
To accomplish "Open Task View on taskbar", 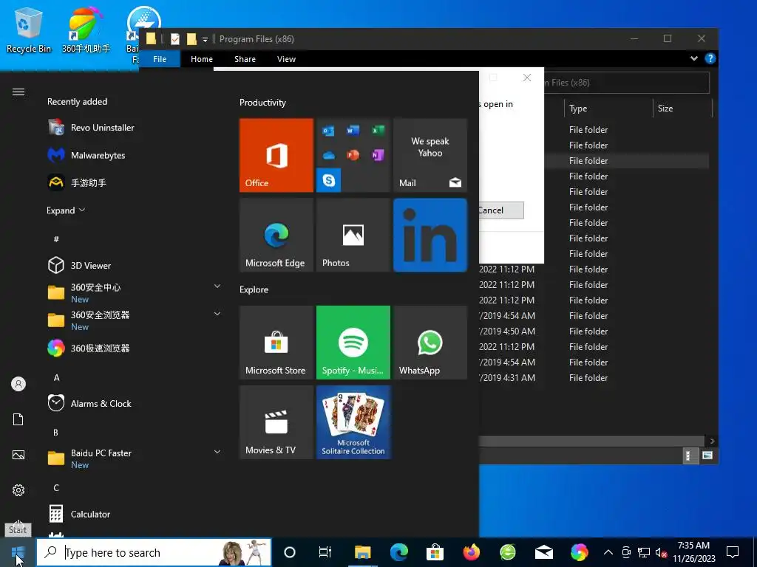I will pos(325,552).
